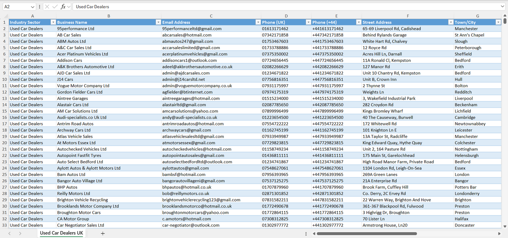The height and width of the screenshot is (238, 508).
Task: Open Town/City filter dropdown
Action: [x=498, y=22]
